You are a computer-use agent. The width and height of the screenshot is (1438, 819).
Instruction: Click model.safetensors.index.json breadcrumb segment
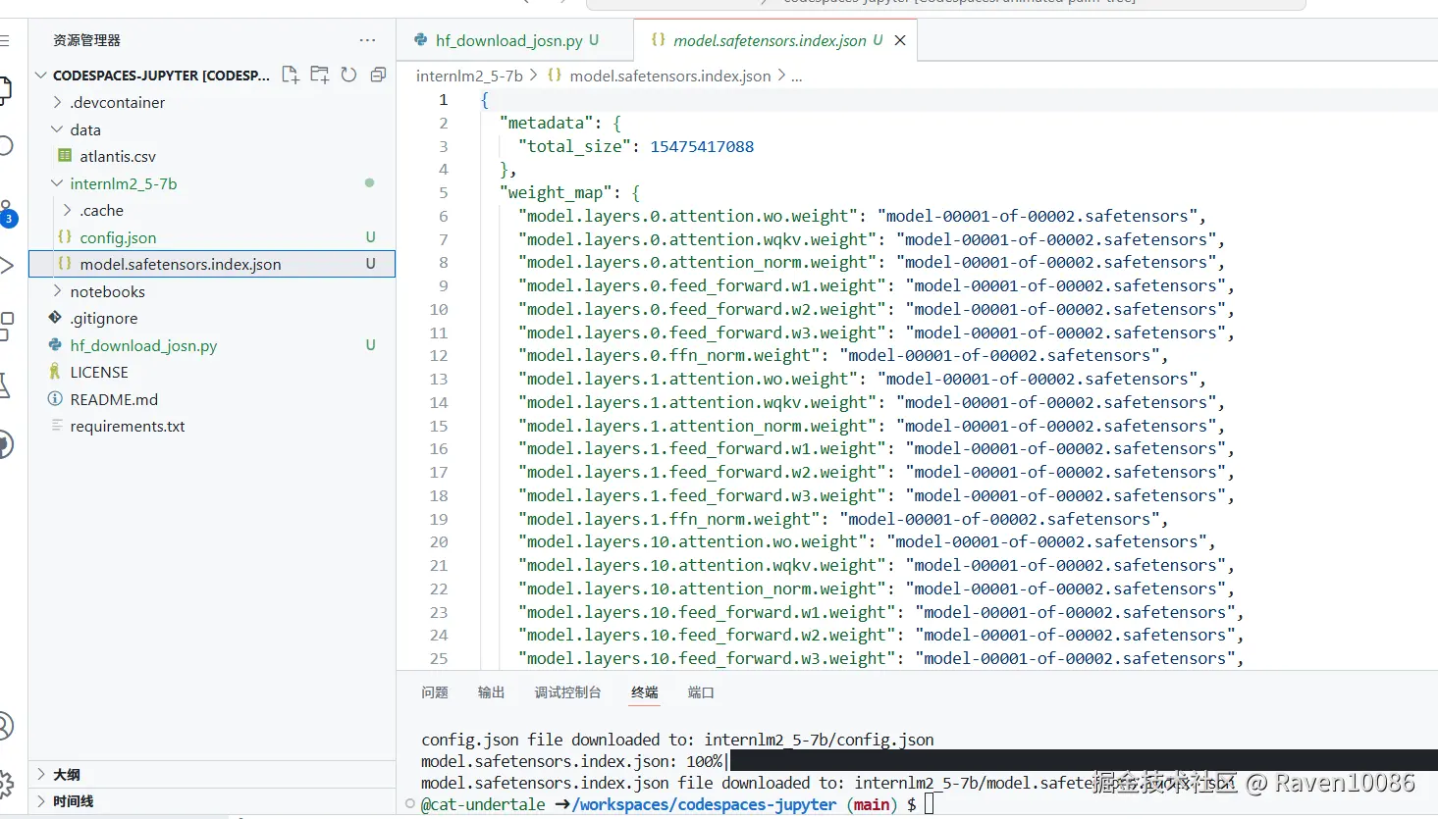click(x=670, y=76)
